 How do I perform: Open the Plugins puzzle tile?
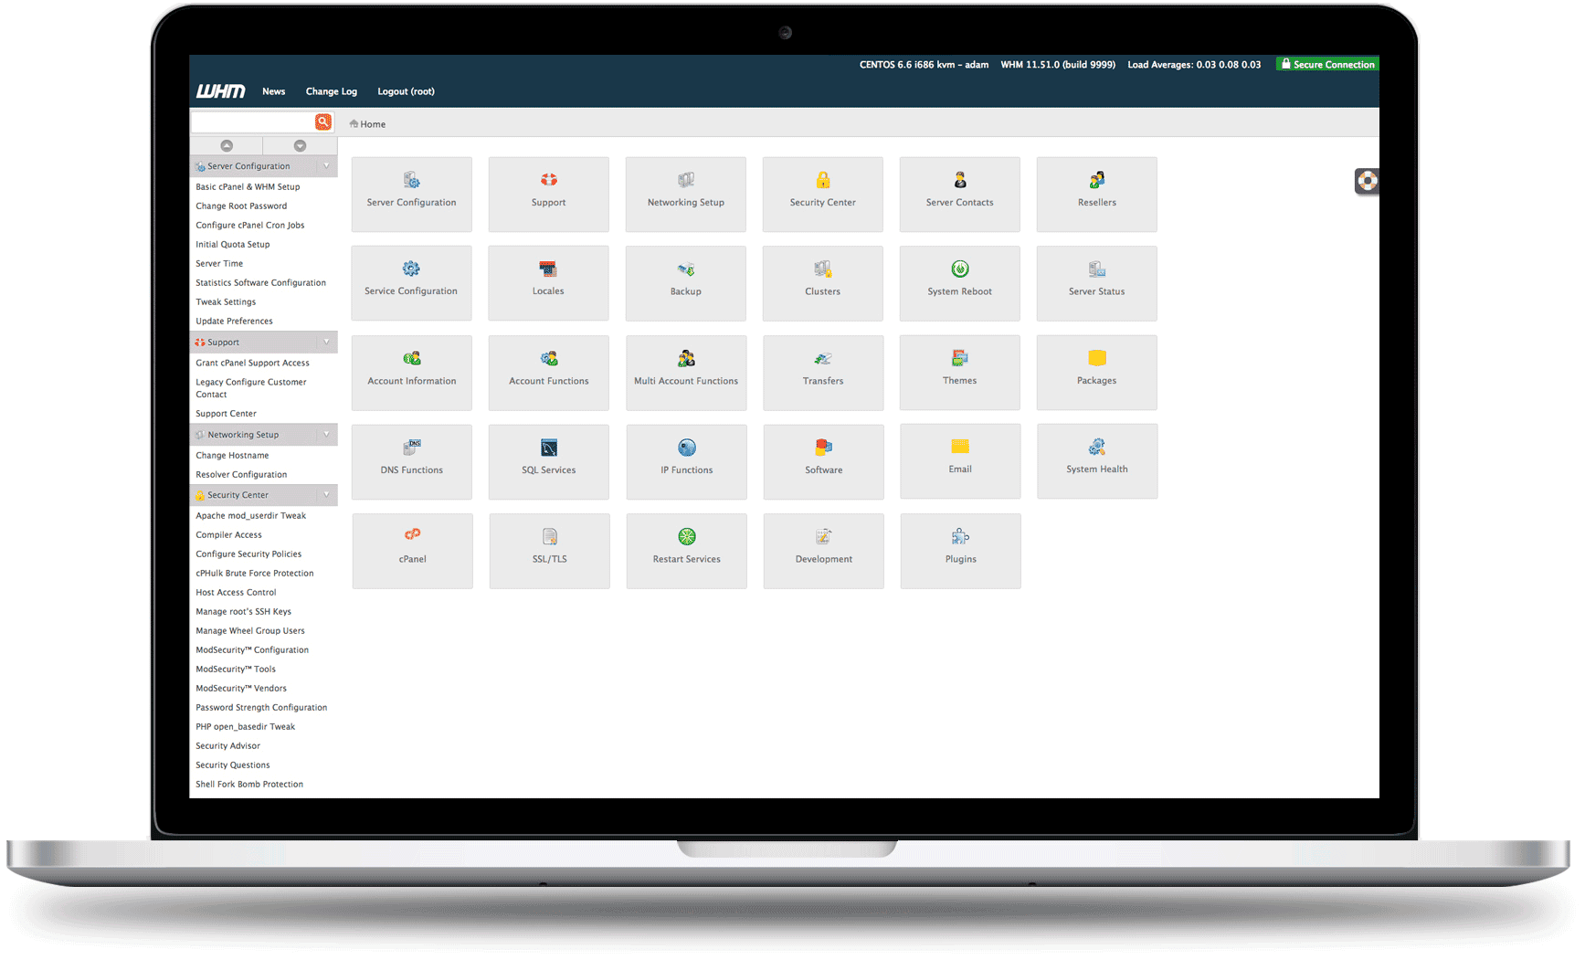pos(960,551)
